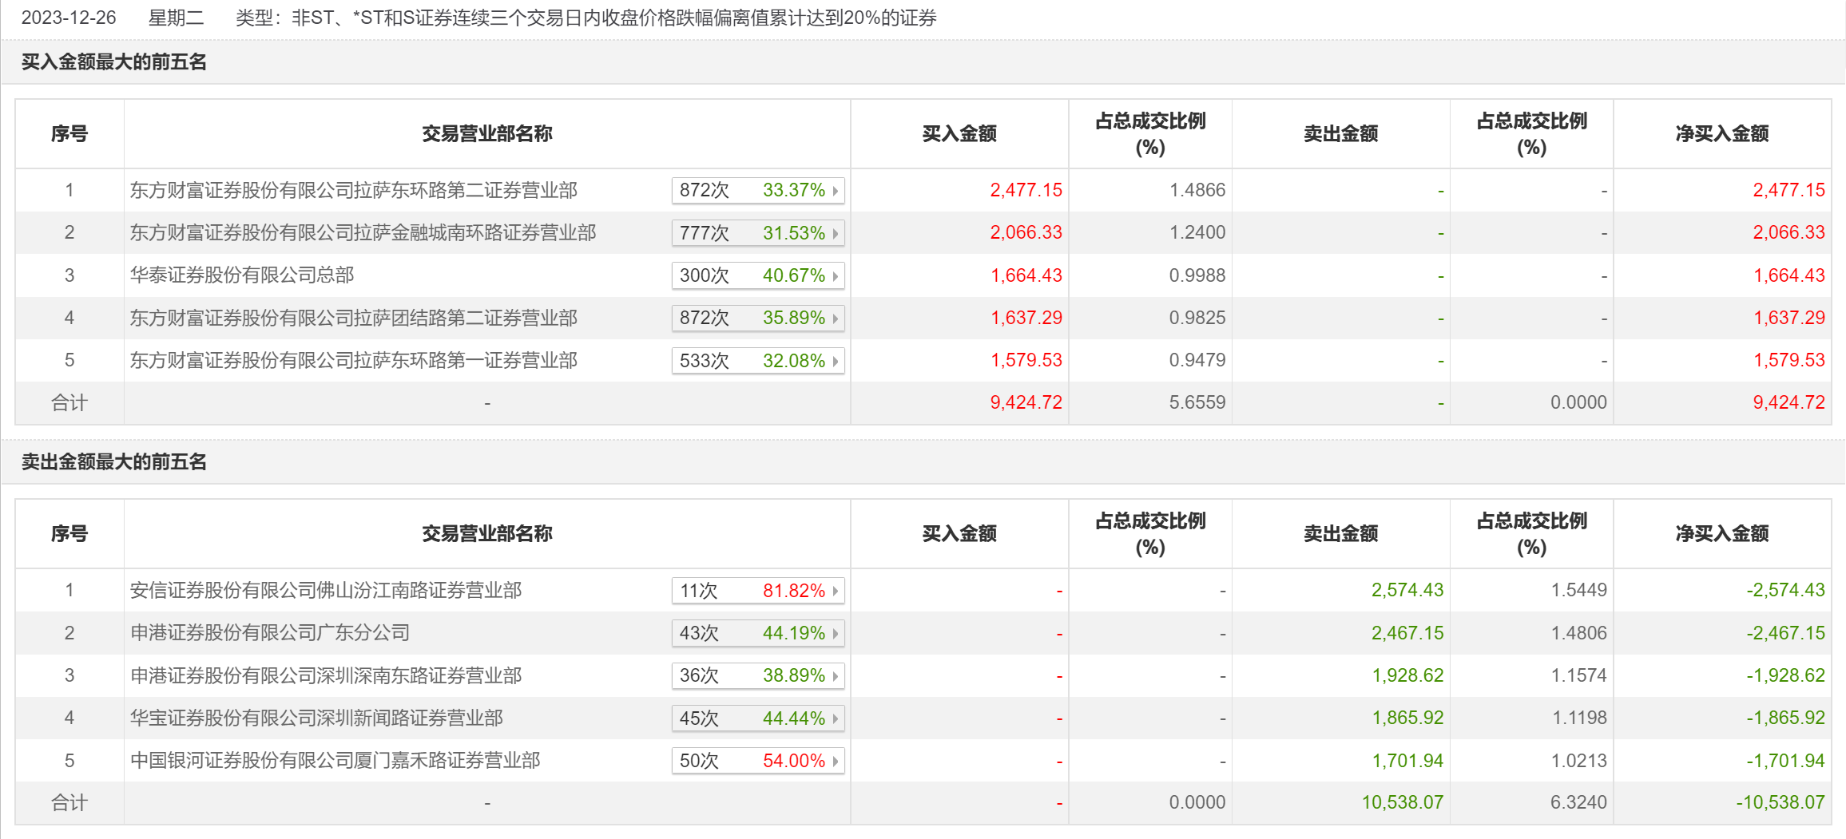The height and width of the screenshot is (839, 1846).
Task: Click the sell total 10,538.07
Action: (x=1403, y=802)
